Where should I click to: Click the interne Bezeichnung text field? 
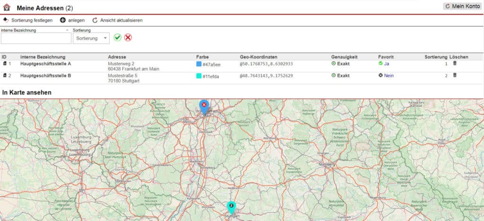click(35, 38)
